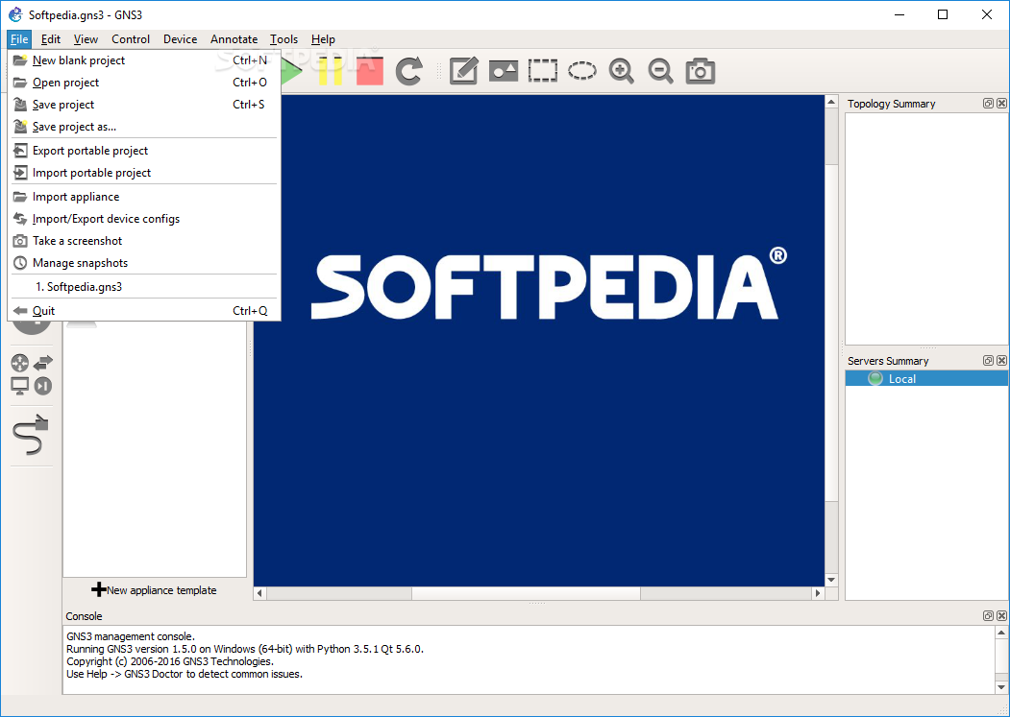Click the camera screenshot icon in the toolbar
The width and height of the screenshot is (1010, 717).
701,71
